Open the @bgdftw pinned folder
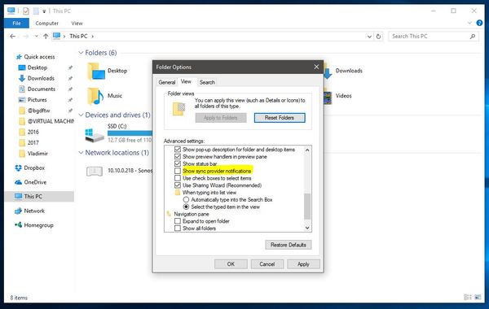Viewport: 489px width, 309px height. pyautogui.click(x=38, y=111)
